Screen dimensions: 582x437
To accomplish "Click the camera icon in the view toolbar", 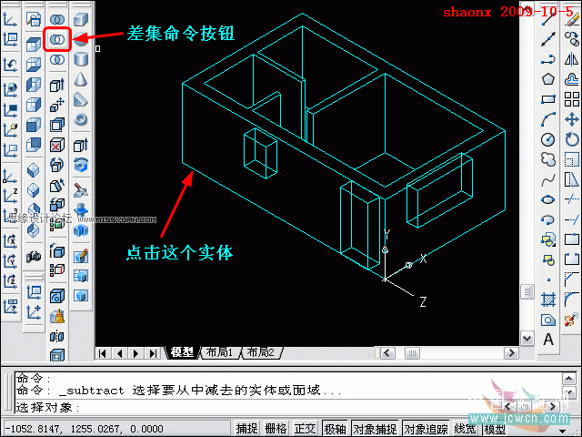I will click(34, 256).
